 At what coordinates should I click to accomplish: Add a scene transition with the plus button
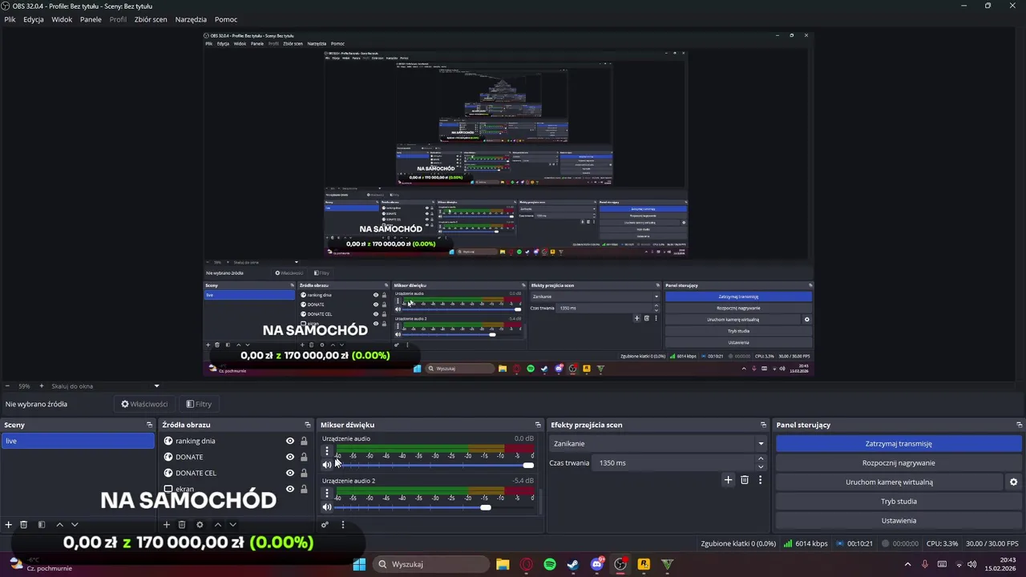pyautogui.click(x=728, y=480)
